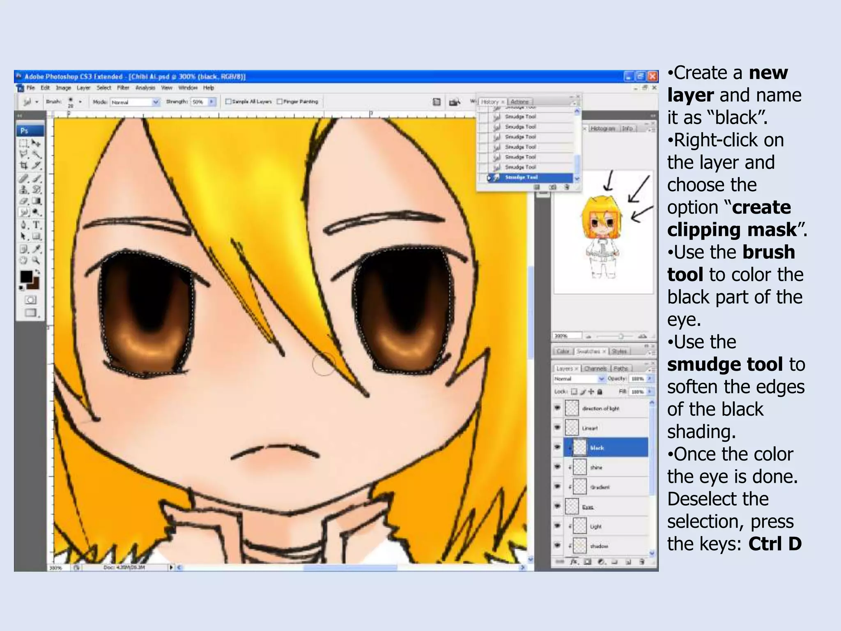Open layer Fill slider arrow
The image size is (841, 631).
tap(650, 391)
